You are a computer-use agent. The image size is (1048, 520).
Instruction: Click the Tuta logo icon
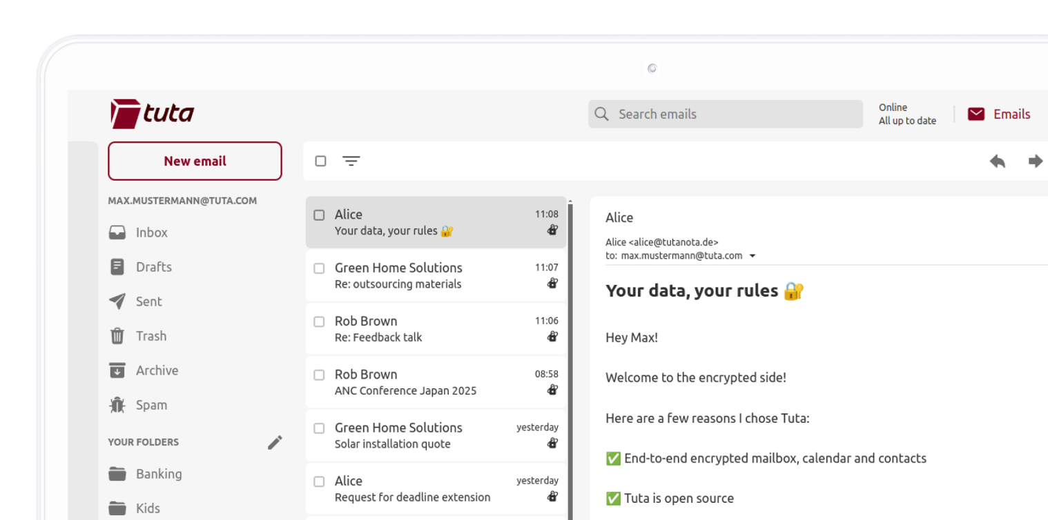(x=125, y=113)
